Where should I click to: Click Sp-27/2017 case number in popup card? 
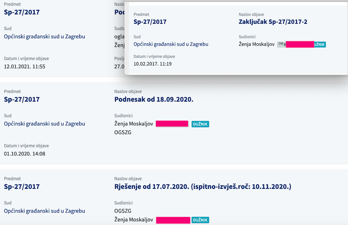(x=150, y=22)
